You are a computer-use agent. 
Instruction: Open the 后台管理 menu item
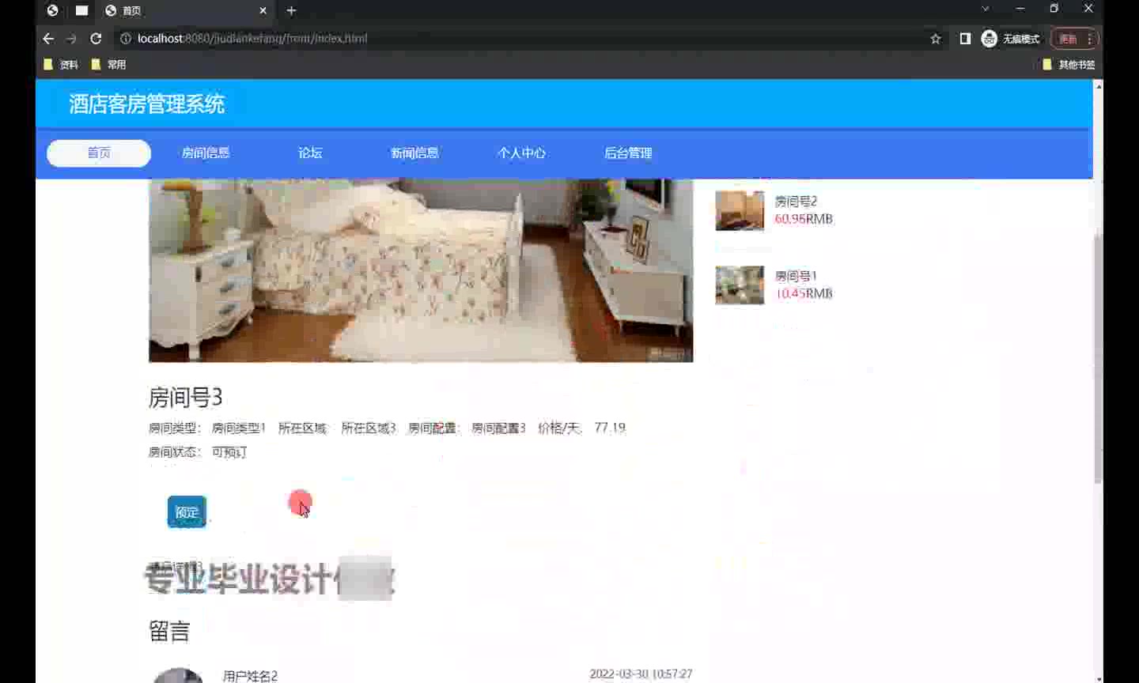(628, 153)
